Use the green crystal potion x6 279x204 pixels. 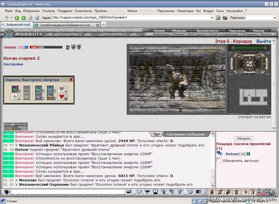39,89
